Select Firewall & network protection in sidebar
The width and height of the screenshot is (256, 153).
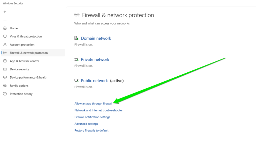coord(29,53)
